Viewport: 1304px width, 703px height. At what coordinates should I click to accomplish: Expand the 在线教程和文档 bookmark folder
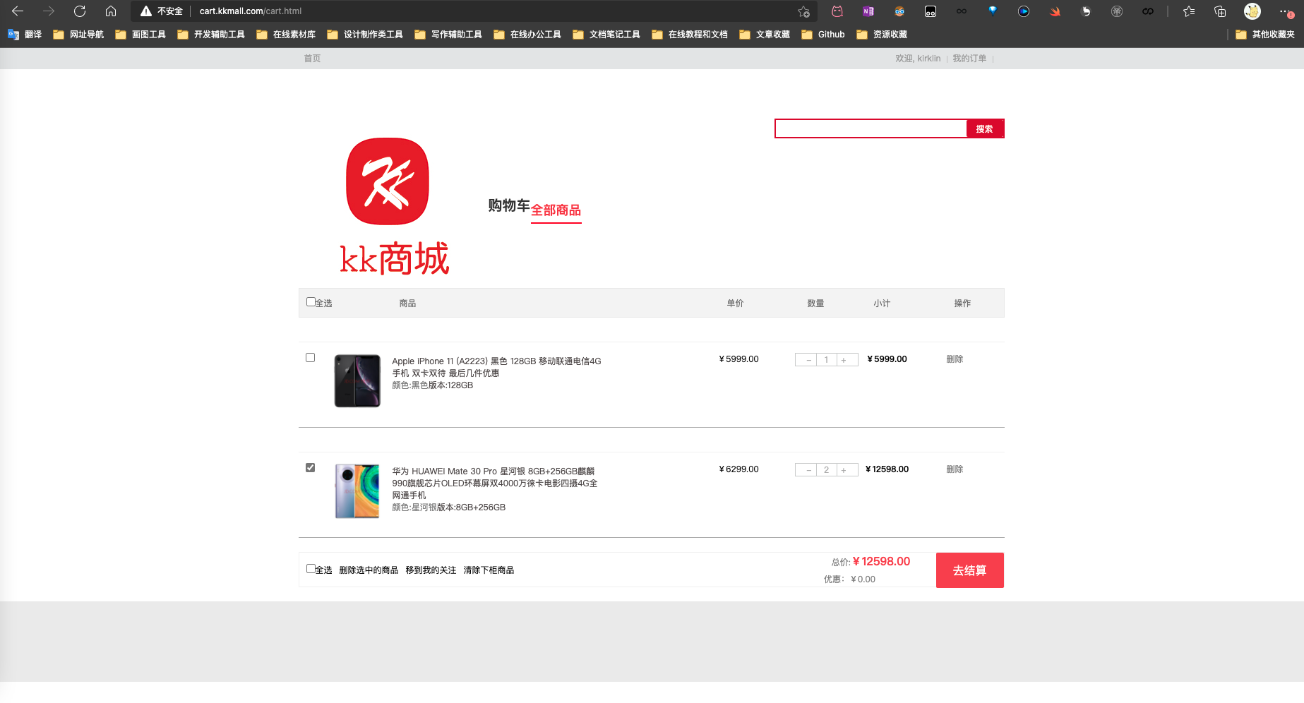coord(690,35)
